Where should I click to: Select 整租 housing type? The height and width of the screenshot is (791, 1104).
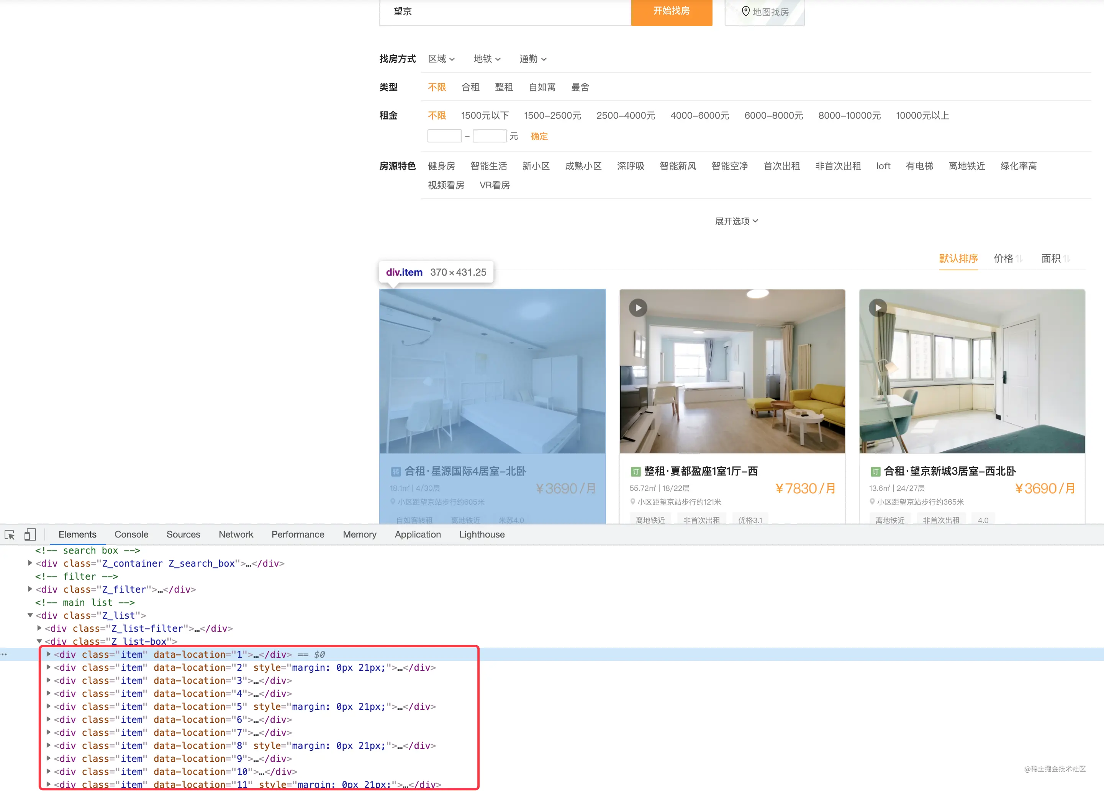tap(504, 87)
